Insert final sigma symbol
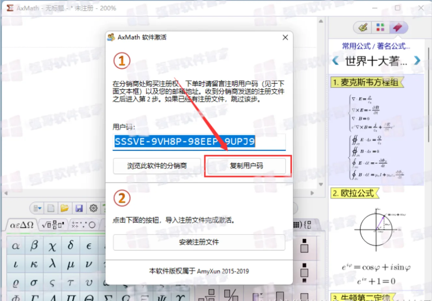This screenshot has height=301, width=432. point(52,283)
